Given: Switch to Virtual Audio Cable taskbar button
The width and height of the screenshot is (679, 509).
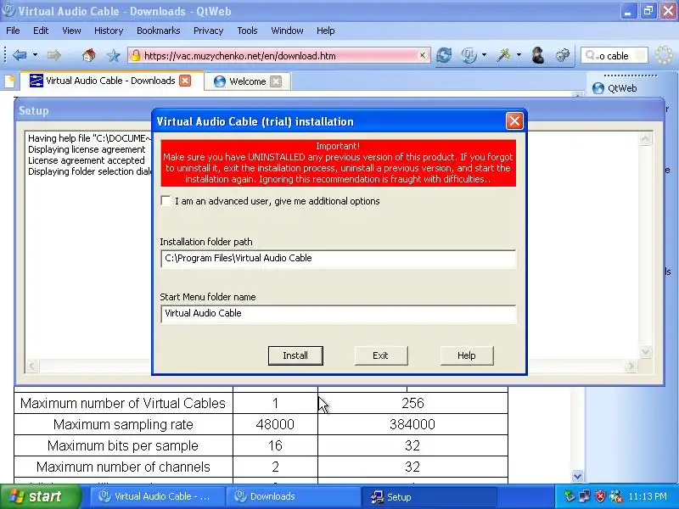Looking at the screenshot, I should click(157, 496).
